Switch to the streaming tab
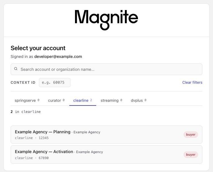The width and height of the screenshot is (213, 172). coord(111,101)
